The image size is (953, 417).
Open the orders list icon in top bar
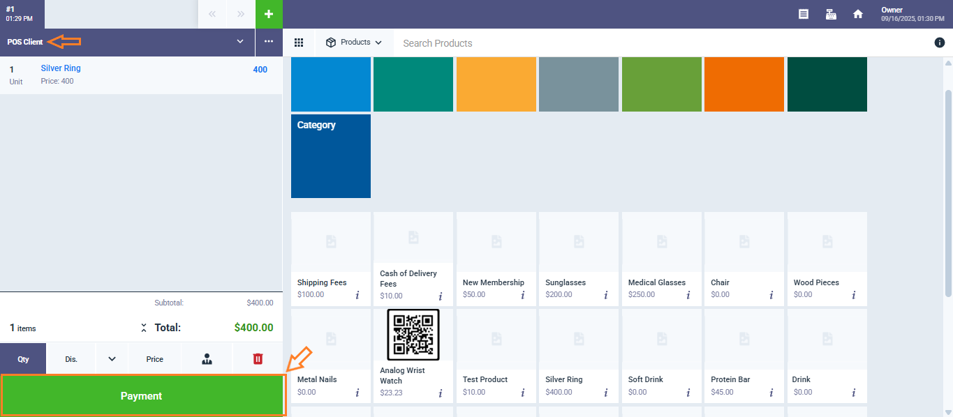pyautogui.click(x=804, y=14)
